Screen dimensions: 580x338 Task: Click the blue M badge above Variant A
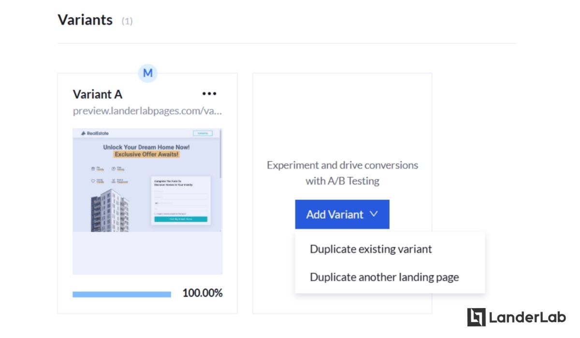click(x=148, y=73)
